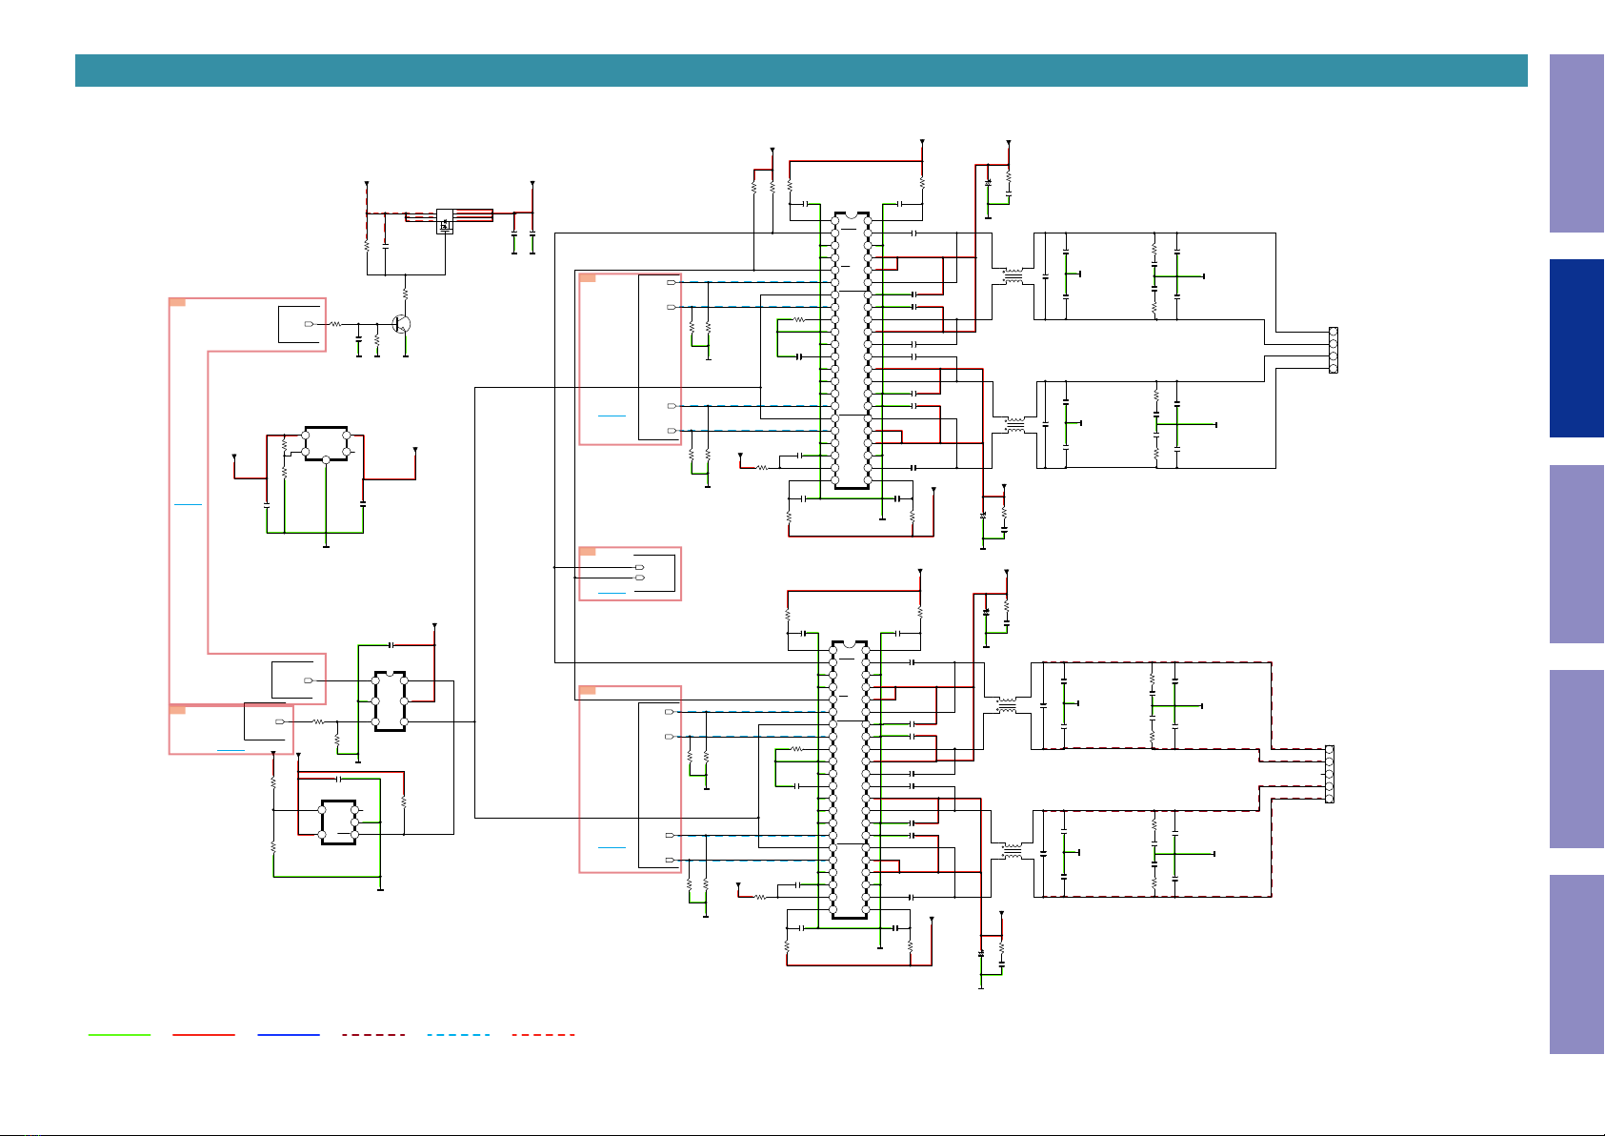Pick the dark red dashed legend line
Image resolution: width=1605 pixels, height=1136 pixels.
point(373,1034)
